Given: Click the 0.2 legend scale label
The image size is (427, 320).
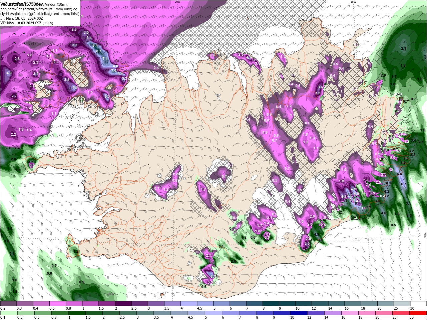Looking at the screenshot, I should pyautogui.click(x=3, y=308).
